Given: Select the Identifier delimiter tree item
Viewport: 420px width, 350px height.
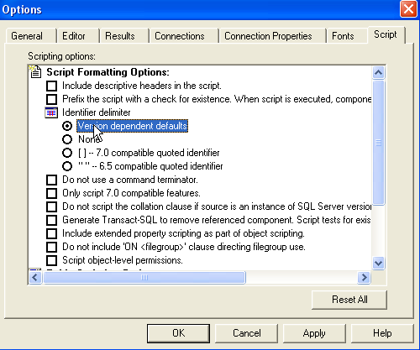Looking at the screenshot, I should click(97, 112).
